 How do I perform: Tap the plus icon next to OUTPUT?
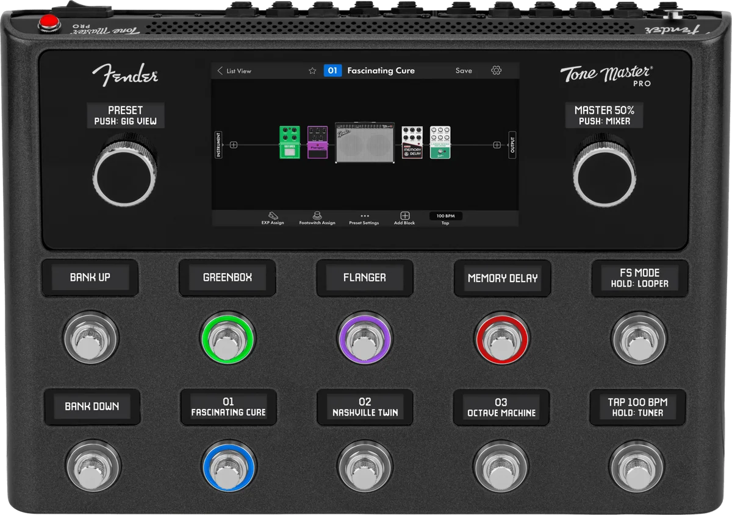tap(497, 145)
